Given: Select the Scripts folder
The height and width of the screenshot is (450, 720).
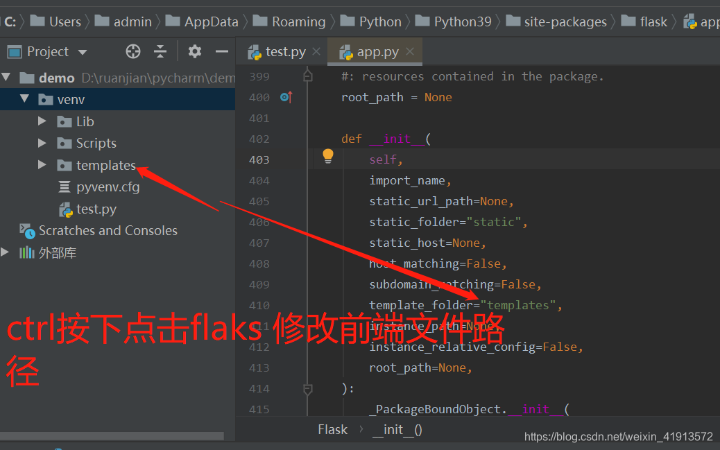Looking at the screenshot, I should (96, 144).
